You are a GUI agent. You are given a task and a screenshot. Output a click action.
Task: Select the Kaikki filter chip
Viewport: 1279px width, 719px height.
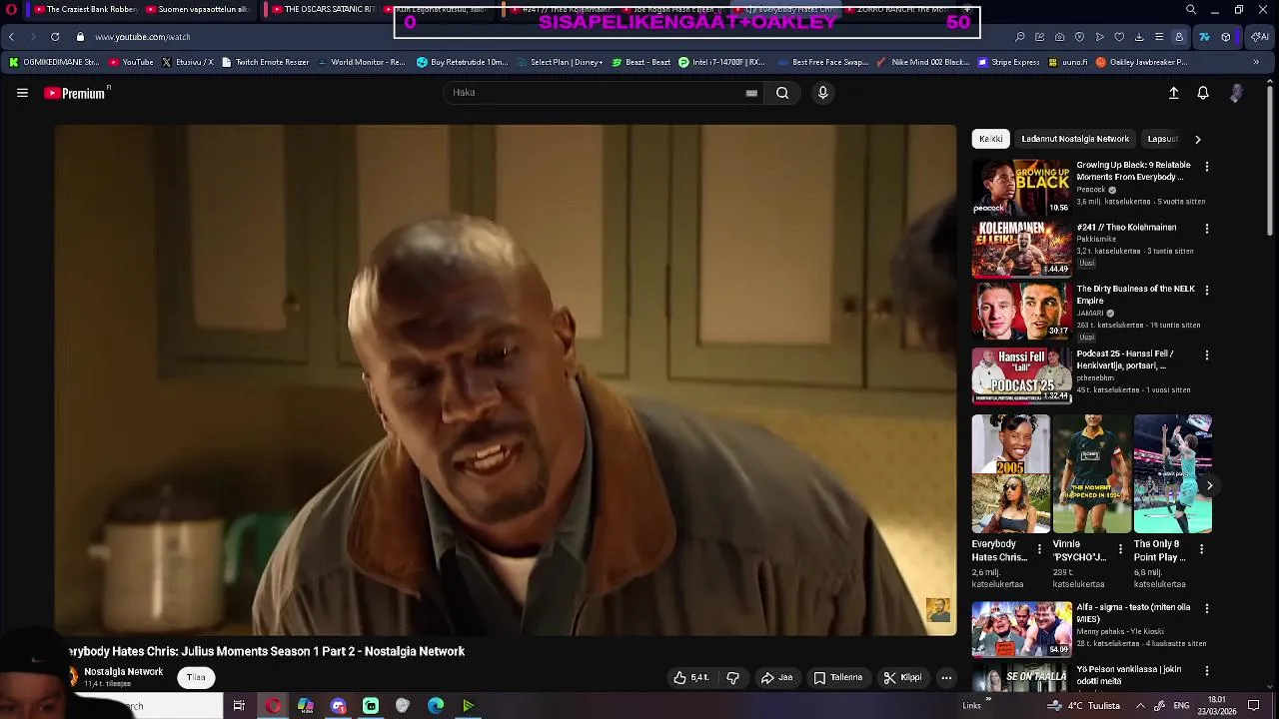coord(991,139)
